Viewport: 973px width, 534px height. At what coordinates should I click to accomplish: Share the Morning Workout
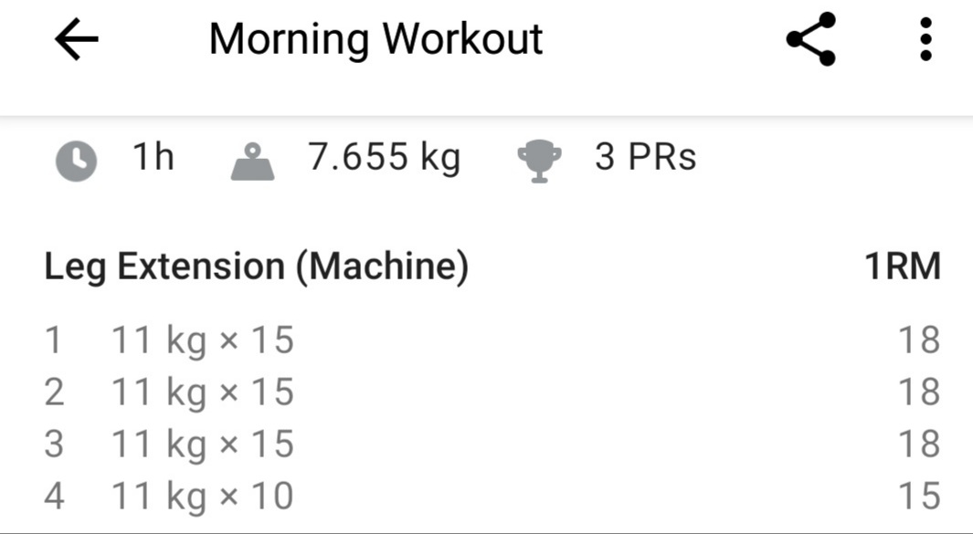tap(811, 40)
